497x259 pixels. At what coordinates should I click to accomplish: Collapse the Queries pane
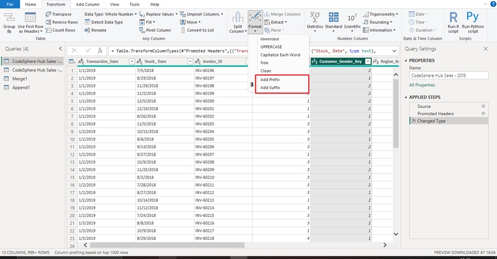tap(60, 49)
